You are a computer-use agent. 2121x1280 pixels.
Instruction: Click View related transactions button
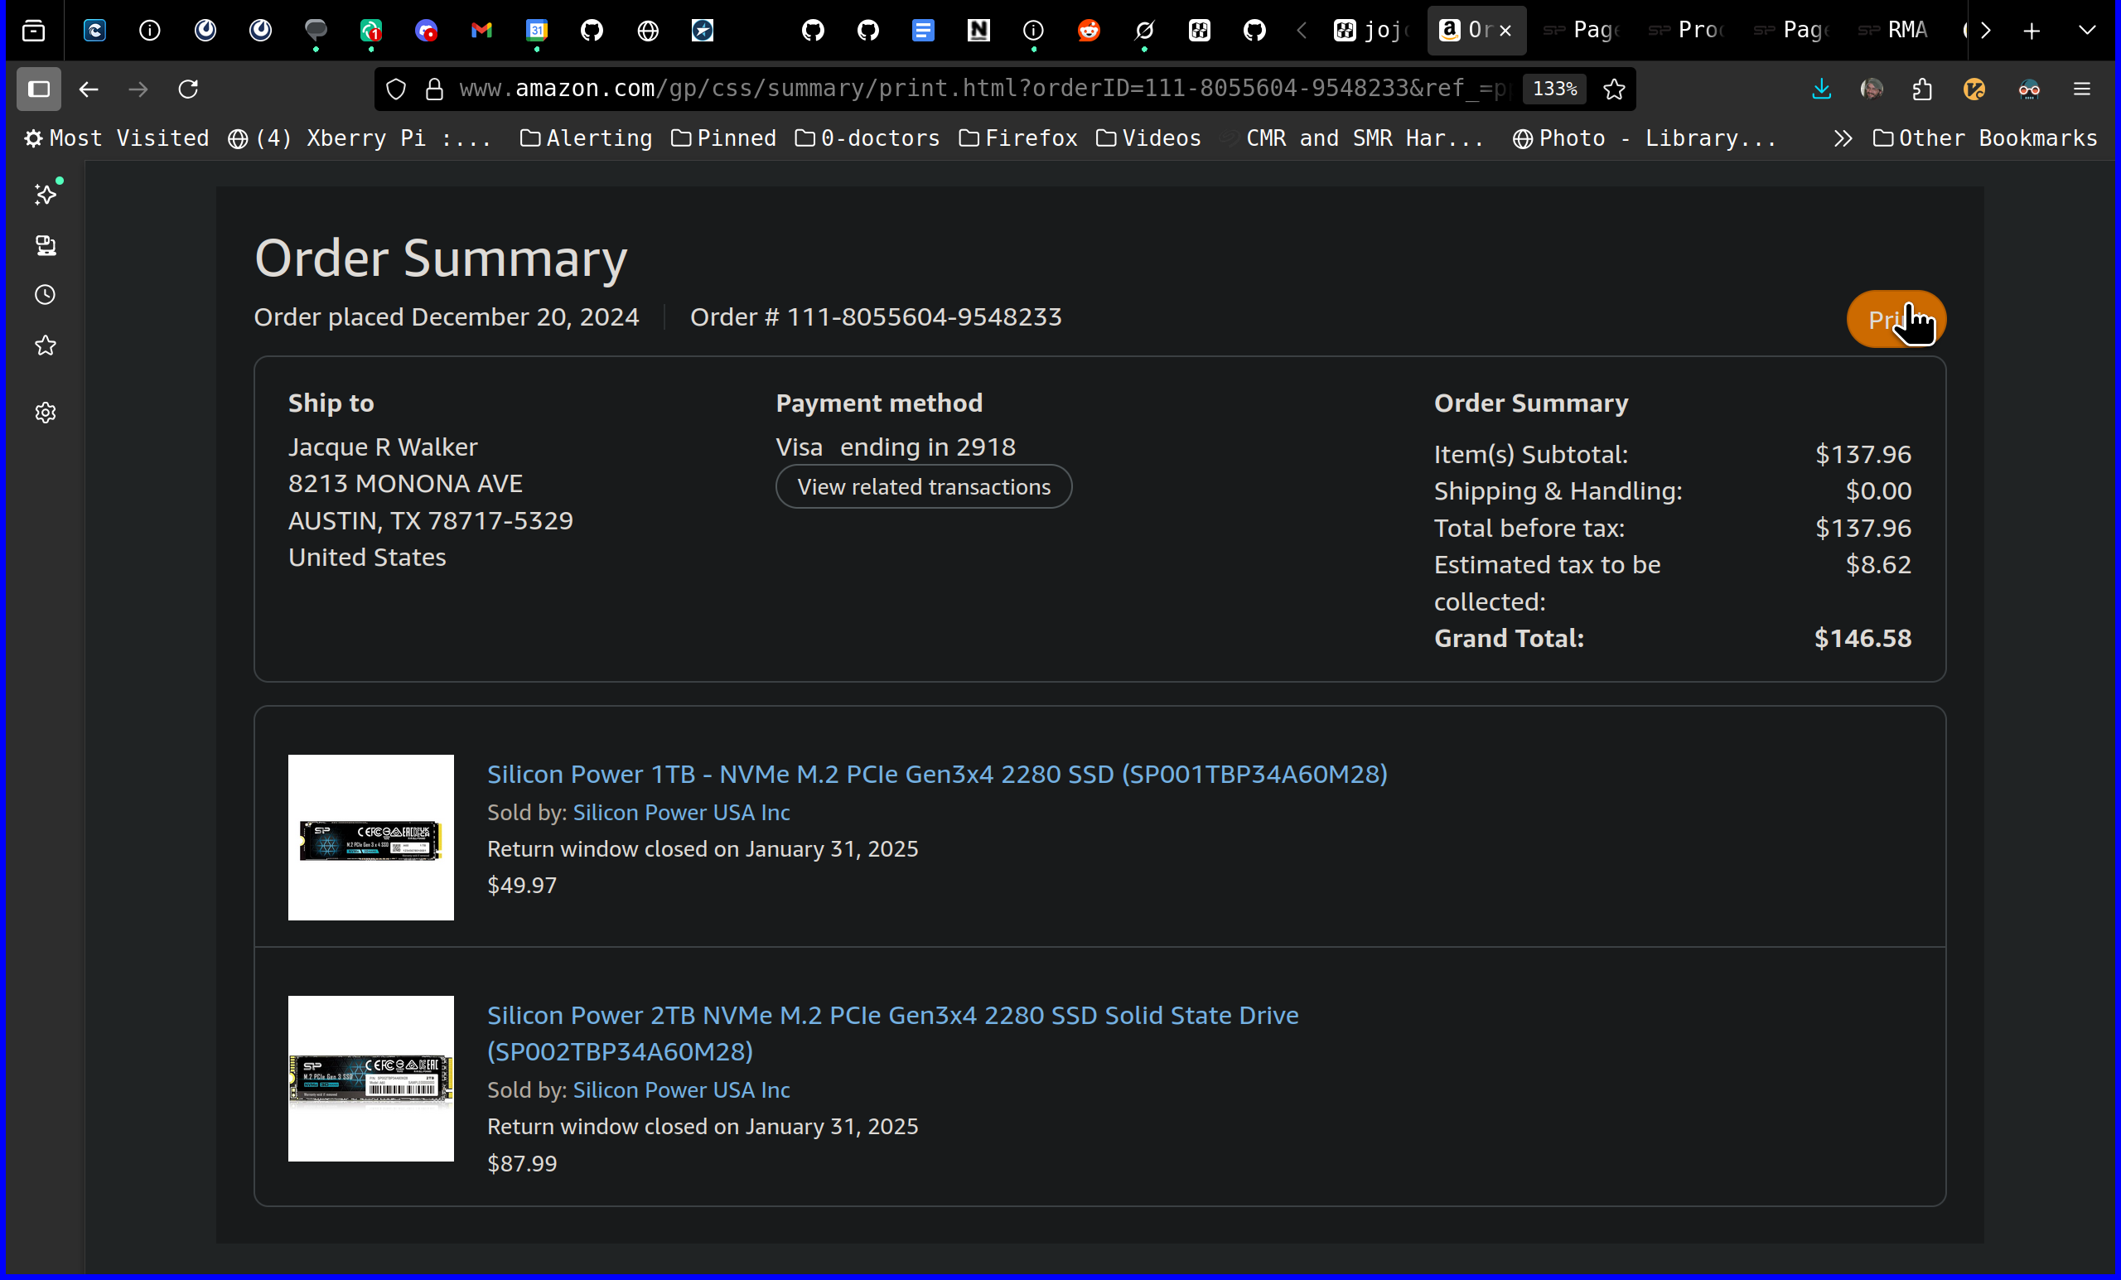pos(923,487)
